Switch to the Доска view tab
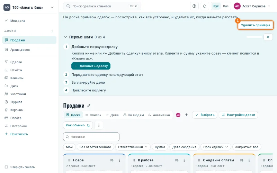The width and height of the screenshot is (277, 173). click(73, 115)
